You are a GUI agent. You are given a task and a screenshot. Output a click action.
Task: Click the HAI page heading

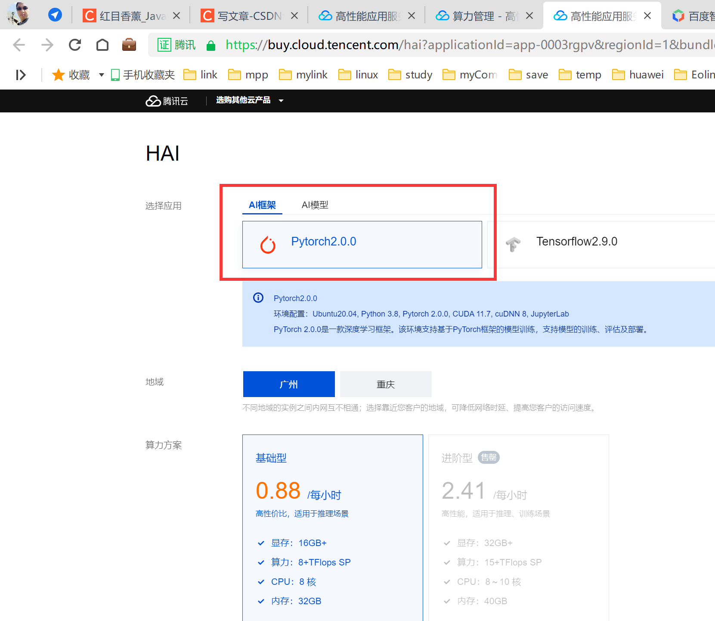coord(163,153)
